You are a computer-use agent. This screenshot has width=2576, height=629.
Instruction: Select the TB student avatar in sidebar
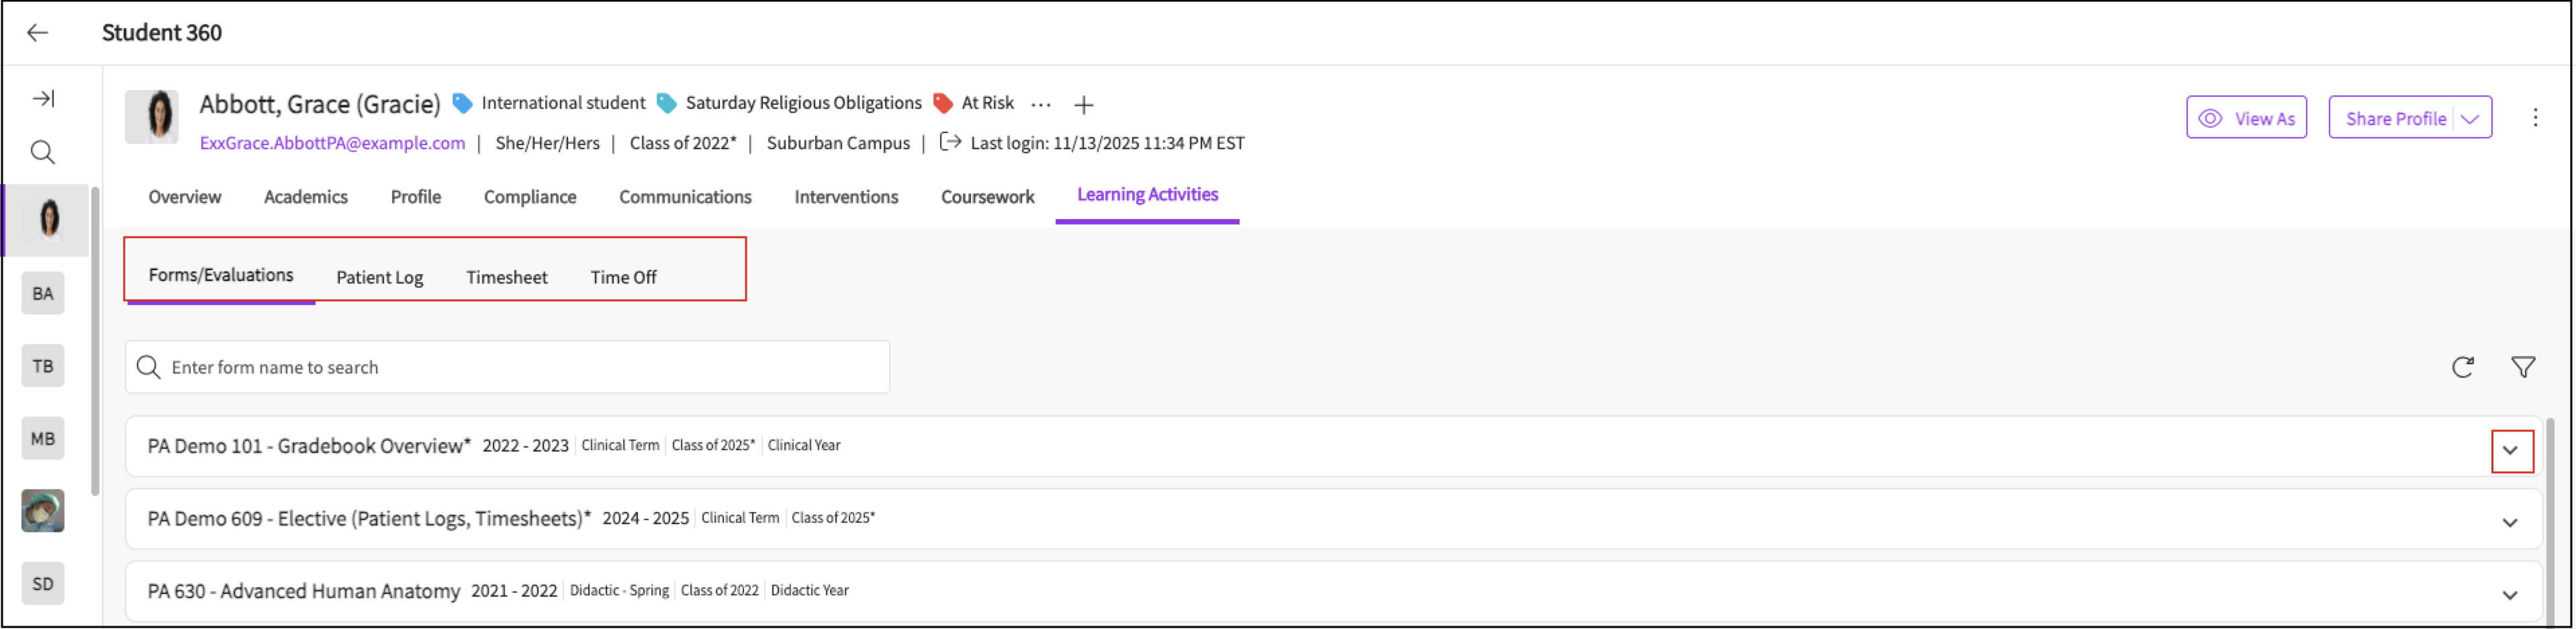(43, 366)
